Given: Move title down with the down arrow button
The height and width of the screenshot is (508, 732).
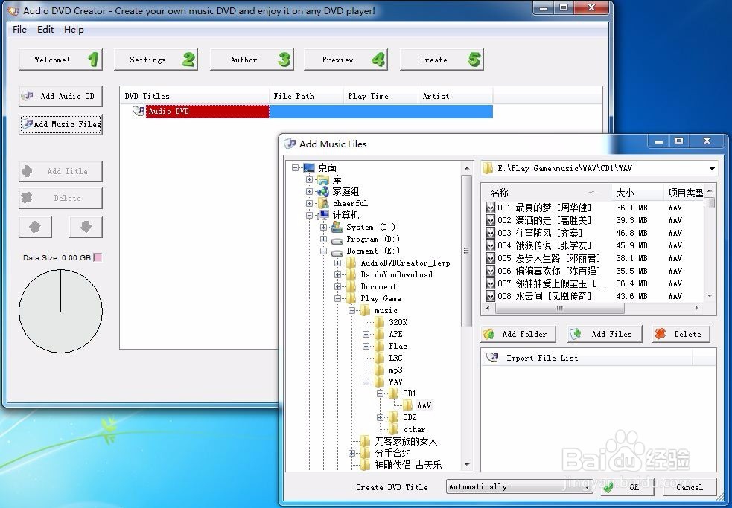Looking at the screenshot, I should (86, 227).
